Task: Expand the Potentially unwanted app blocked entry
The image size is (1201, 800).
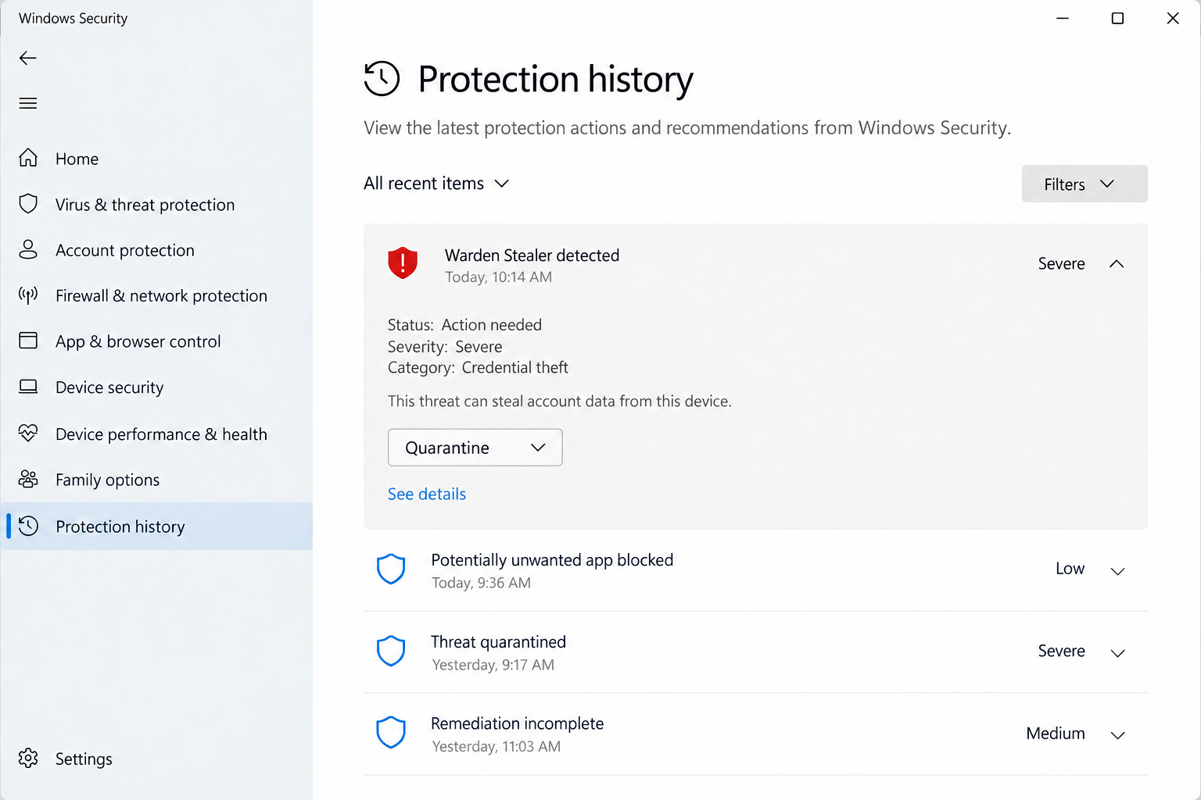Action: [x=1118, y=571]
